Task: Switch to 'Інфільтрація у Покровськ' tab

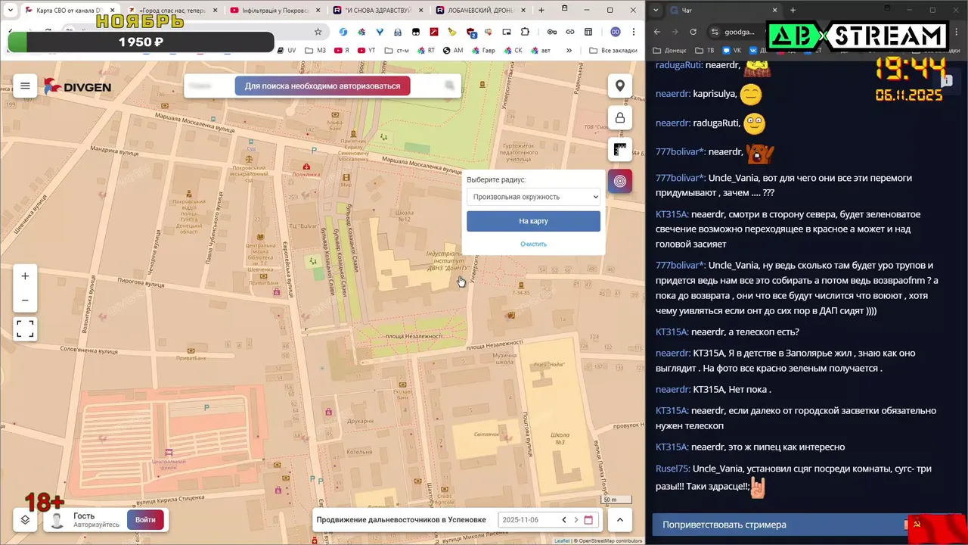Action: pyautogui.click(x=275, y=11)
